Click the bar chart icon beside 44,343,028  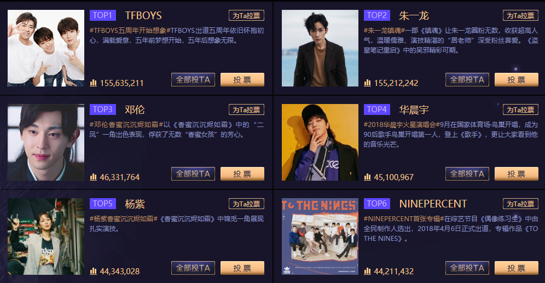(93, 271)
